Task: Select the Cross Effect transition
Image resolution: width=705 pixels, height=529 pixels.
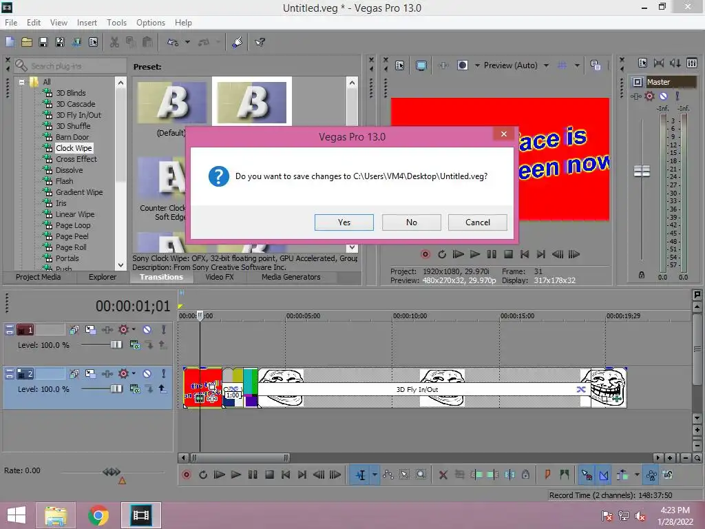Action: point(76,159)
